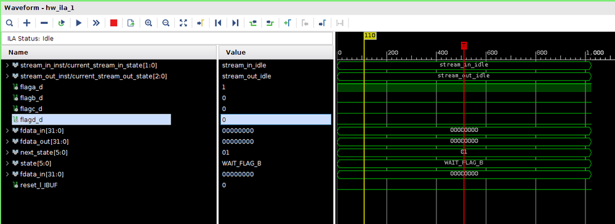Click the ILA Status: Idle field
Viewport: 615px width, 224px height.
coord(167,38)
